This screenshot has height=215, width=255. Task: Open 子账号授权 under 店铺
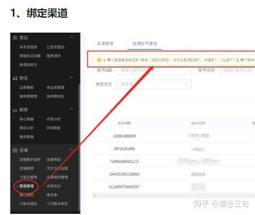[x=28, y=204]
